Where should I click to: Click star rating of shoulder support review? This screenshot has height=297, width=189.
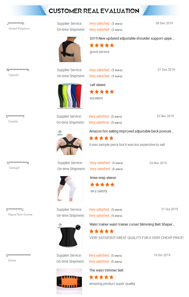pyautogui.click(x=102, y=45)
